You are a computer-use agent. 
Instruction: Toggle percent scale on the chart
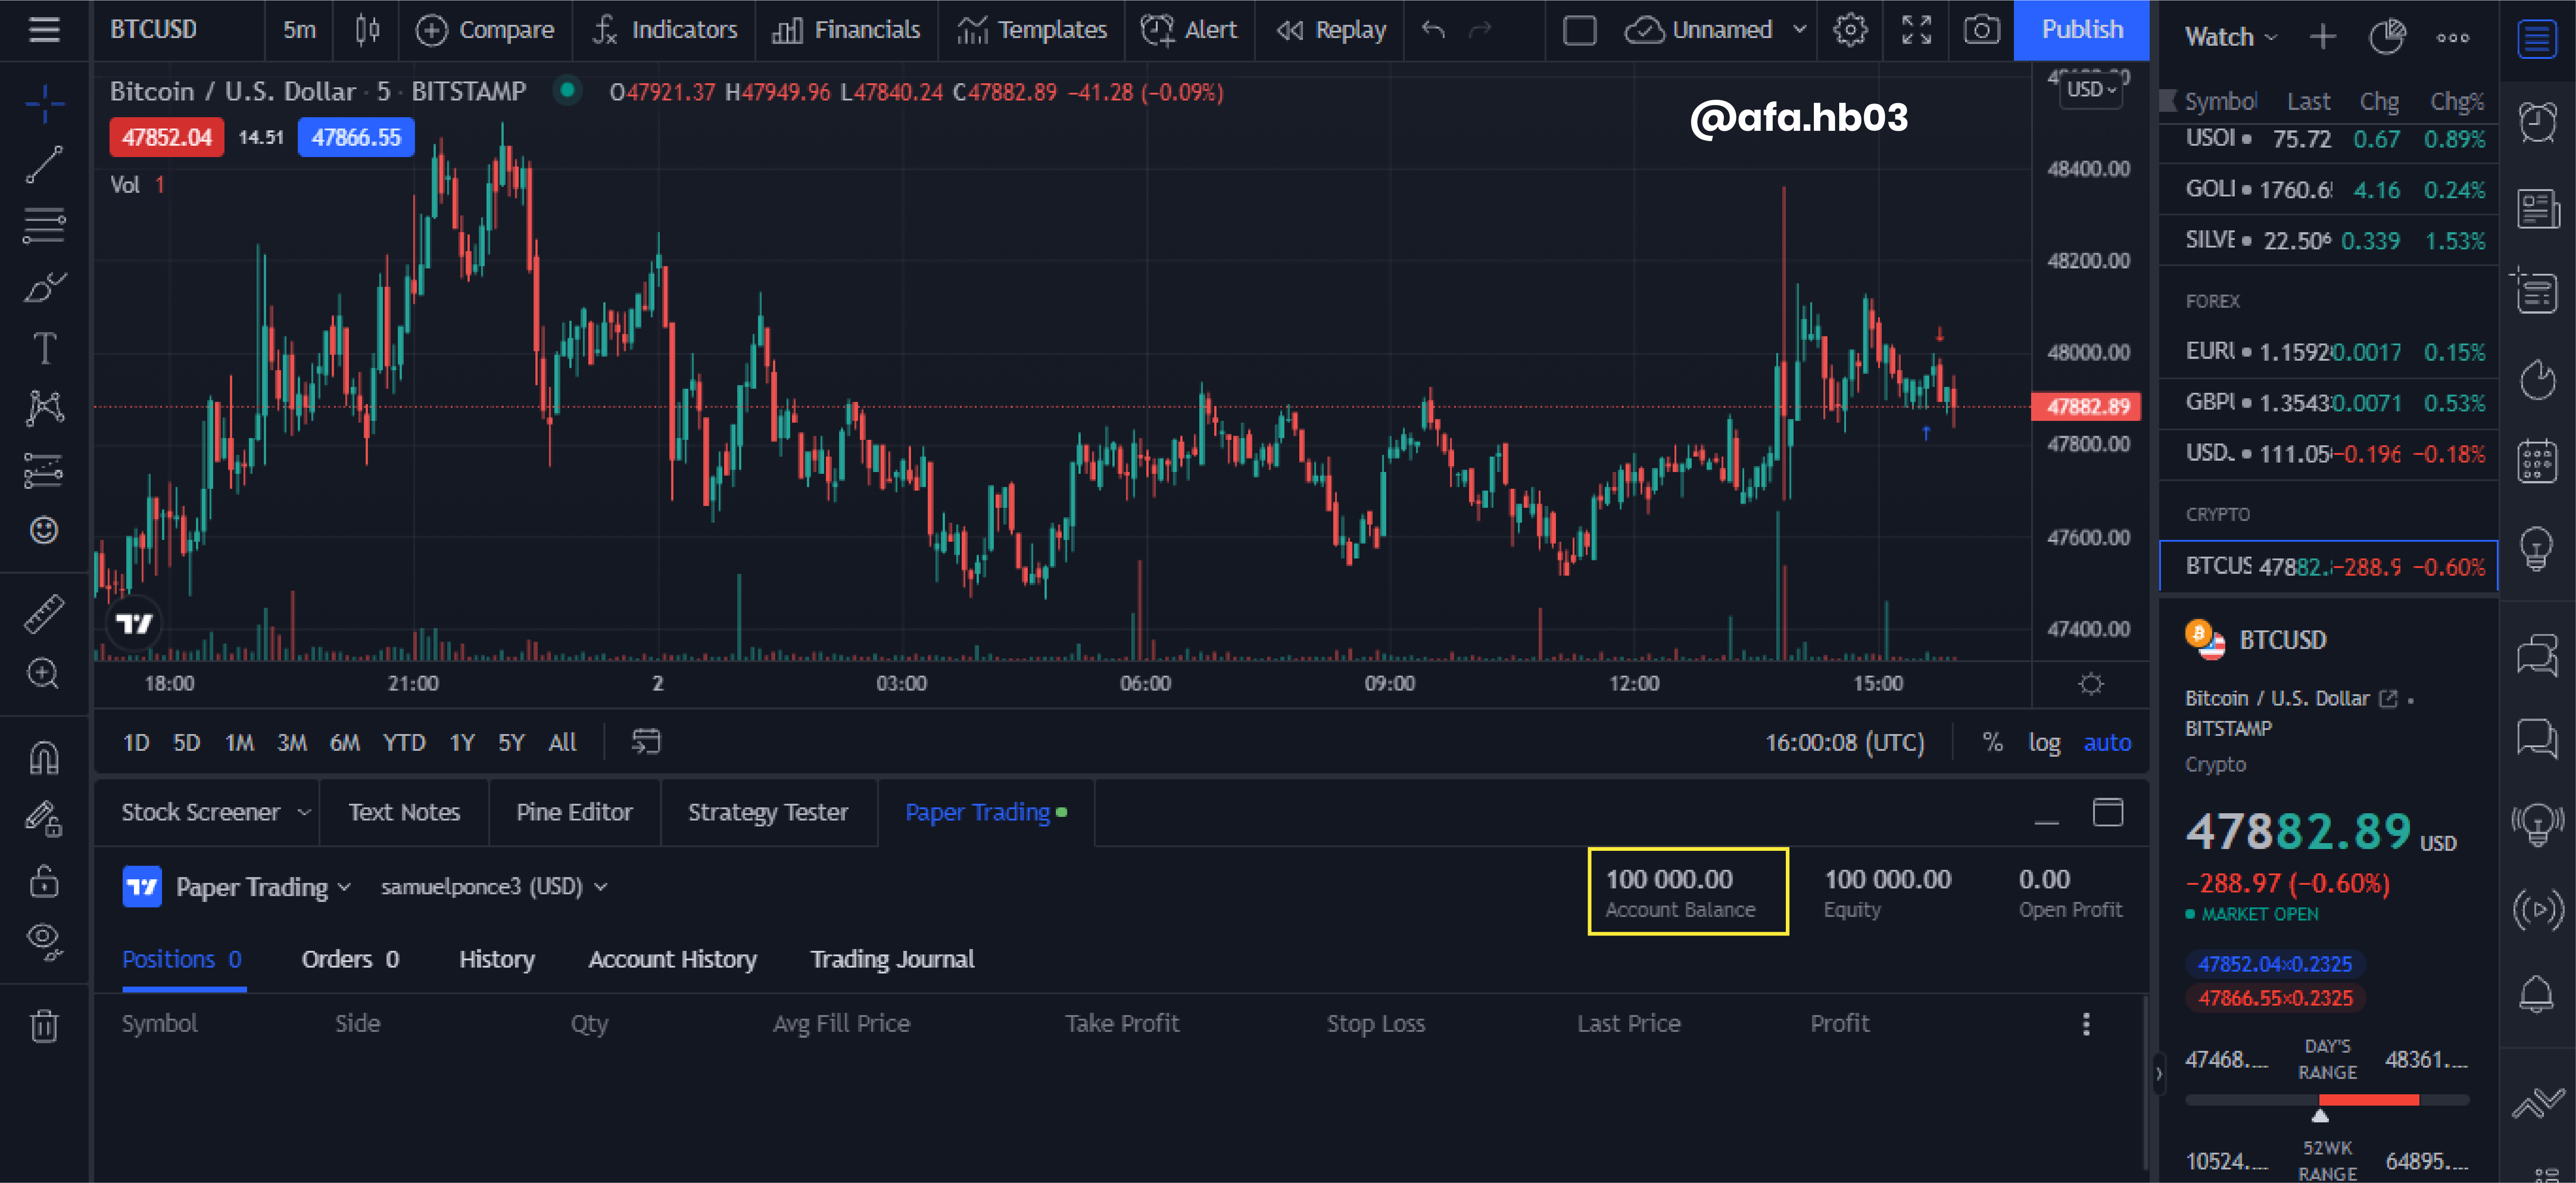pyautogui.click(x=1992, y=742)
